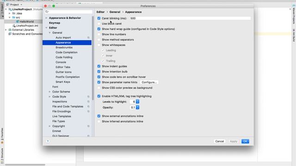The height and width of the screenshot is (166, 296).
Task: Expand Appearance & Behavior section
Action: 46,18
